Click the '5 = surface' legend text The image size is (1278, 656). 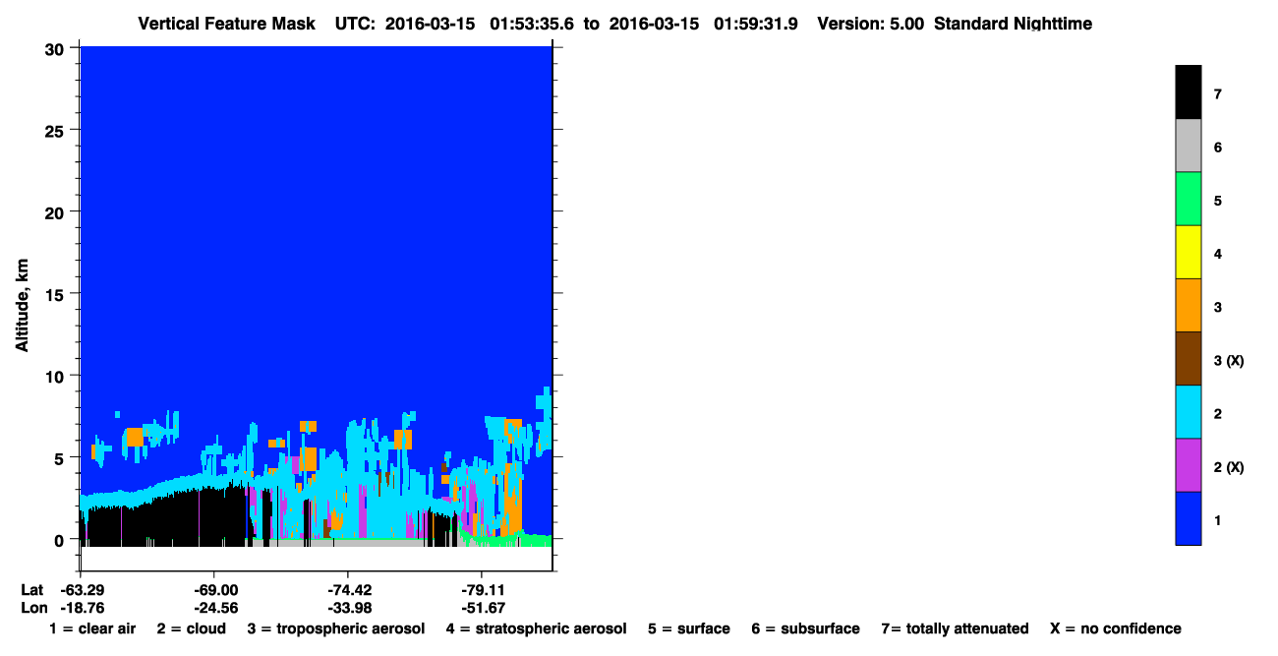pyautogui.click(x=689, y=628)
